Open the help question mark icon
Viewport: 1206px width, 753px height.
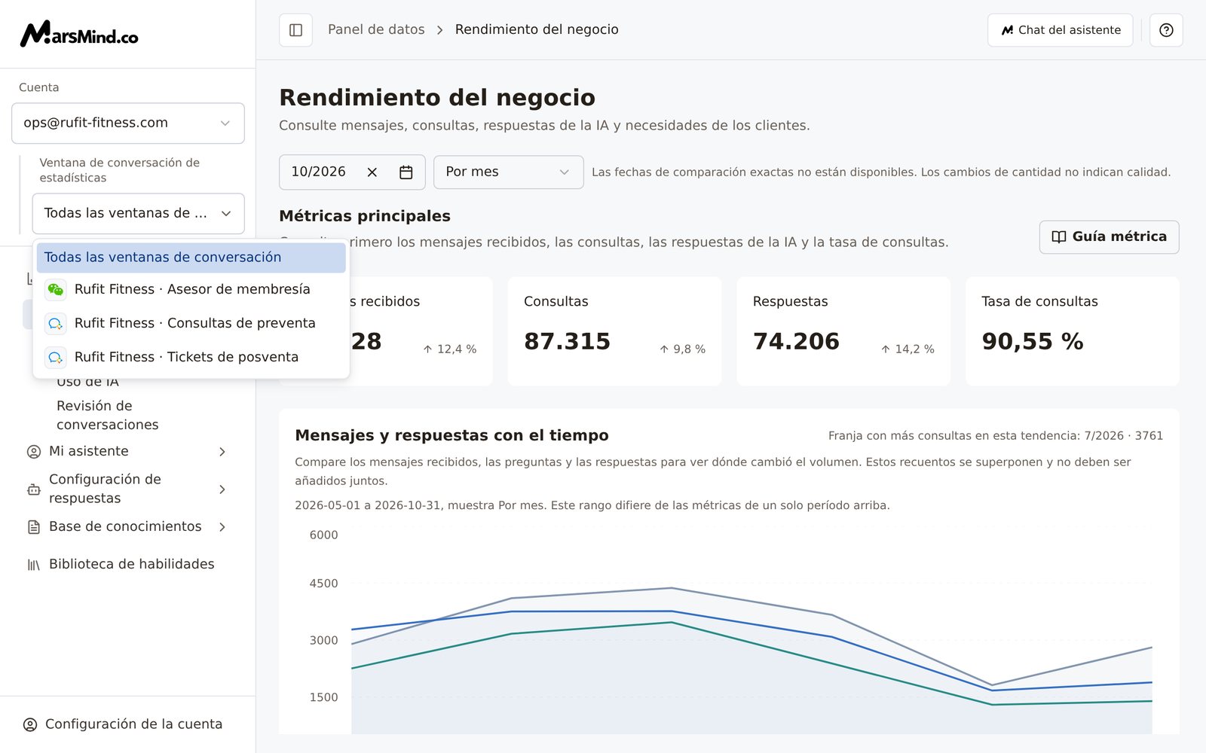click(1166, 30)
